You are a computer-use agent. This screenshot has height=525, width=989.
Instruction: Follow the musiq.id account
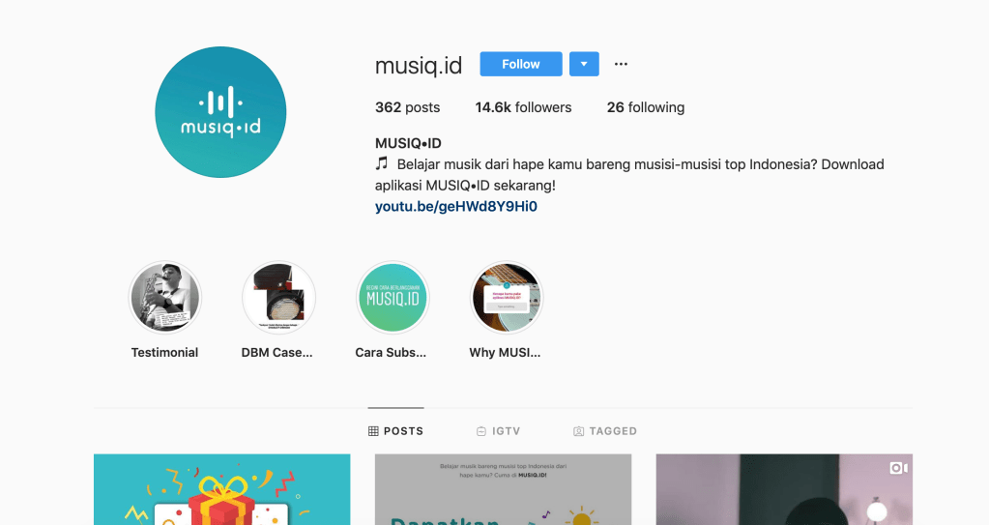520,64
